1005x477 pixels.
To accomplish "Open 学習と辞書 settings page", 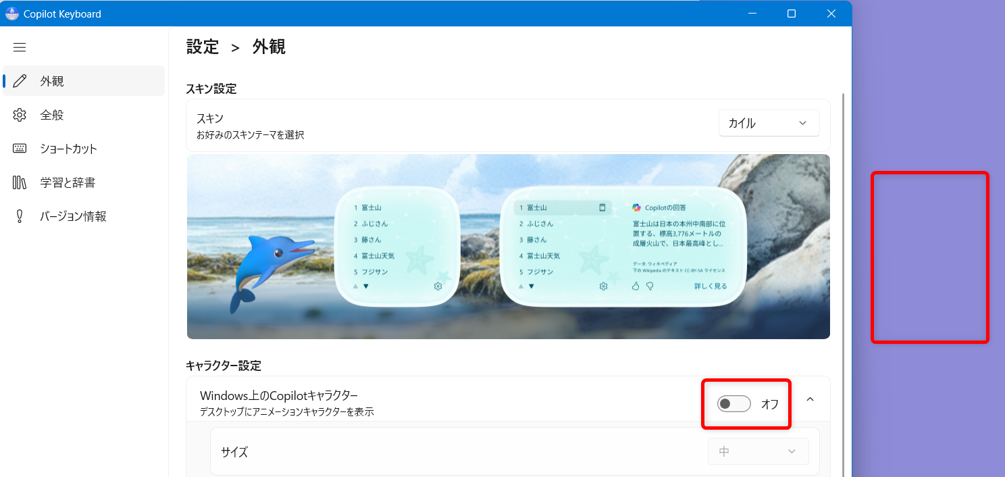I will point(84,182).
